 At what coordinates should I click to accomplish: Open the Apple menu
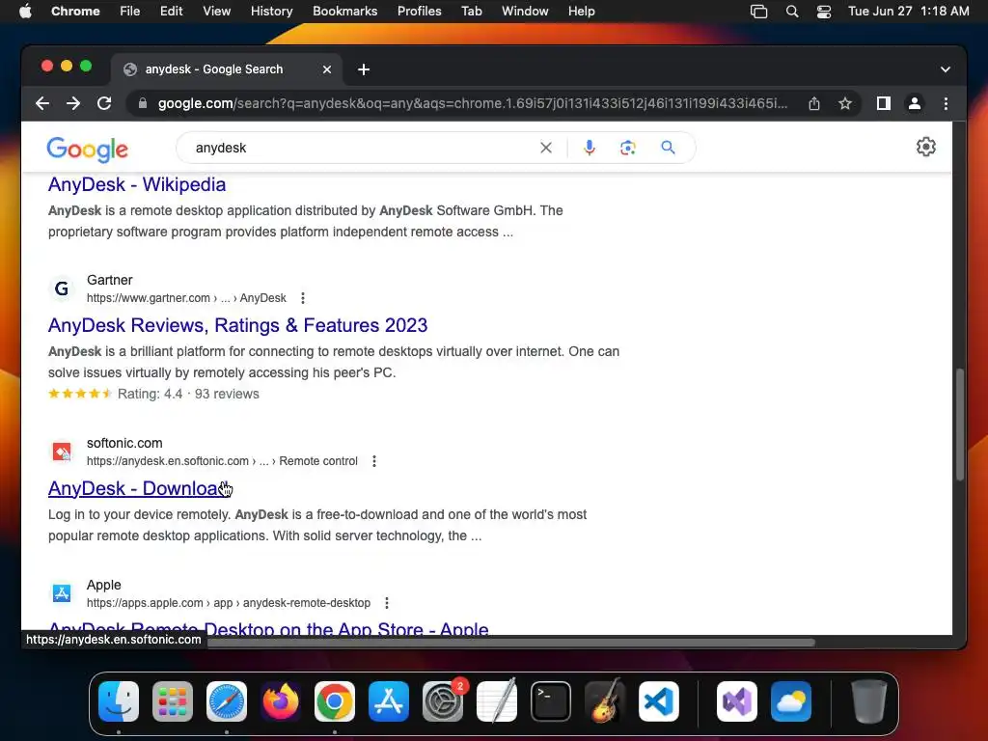25,12
